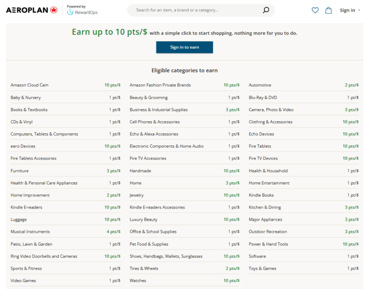371x289 pixels.
Task: Select Cell Phones & Accessories category
Action: [155, 122]
